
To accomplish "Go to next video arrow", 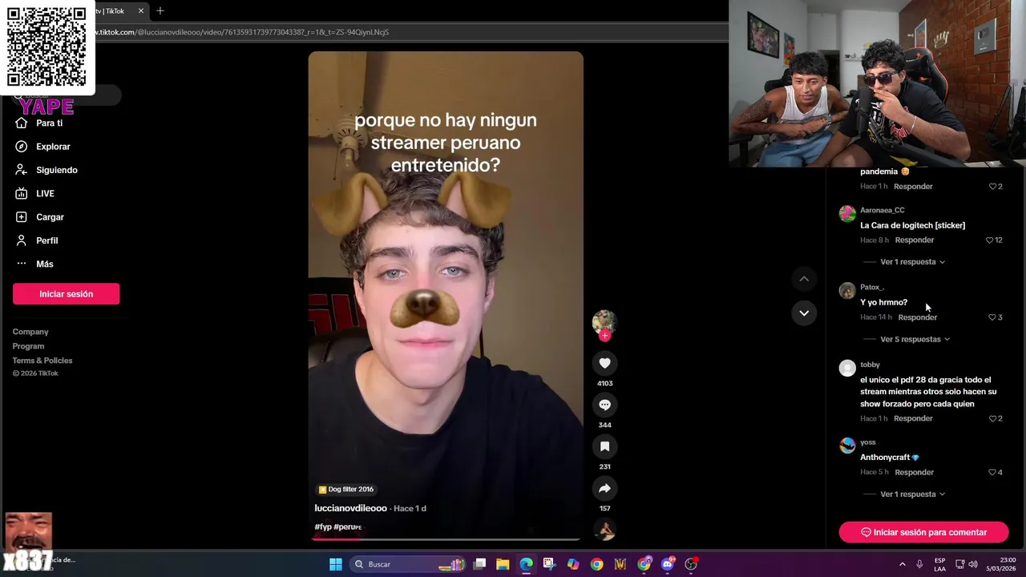I will (x=804, y=313).
